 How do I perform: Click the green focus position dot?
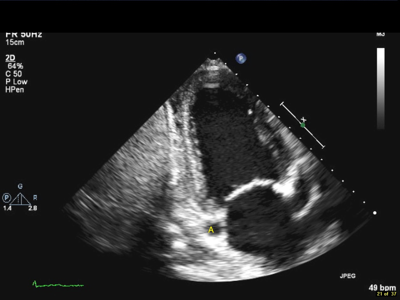(303, 125)
